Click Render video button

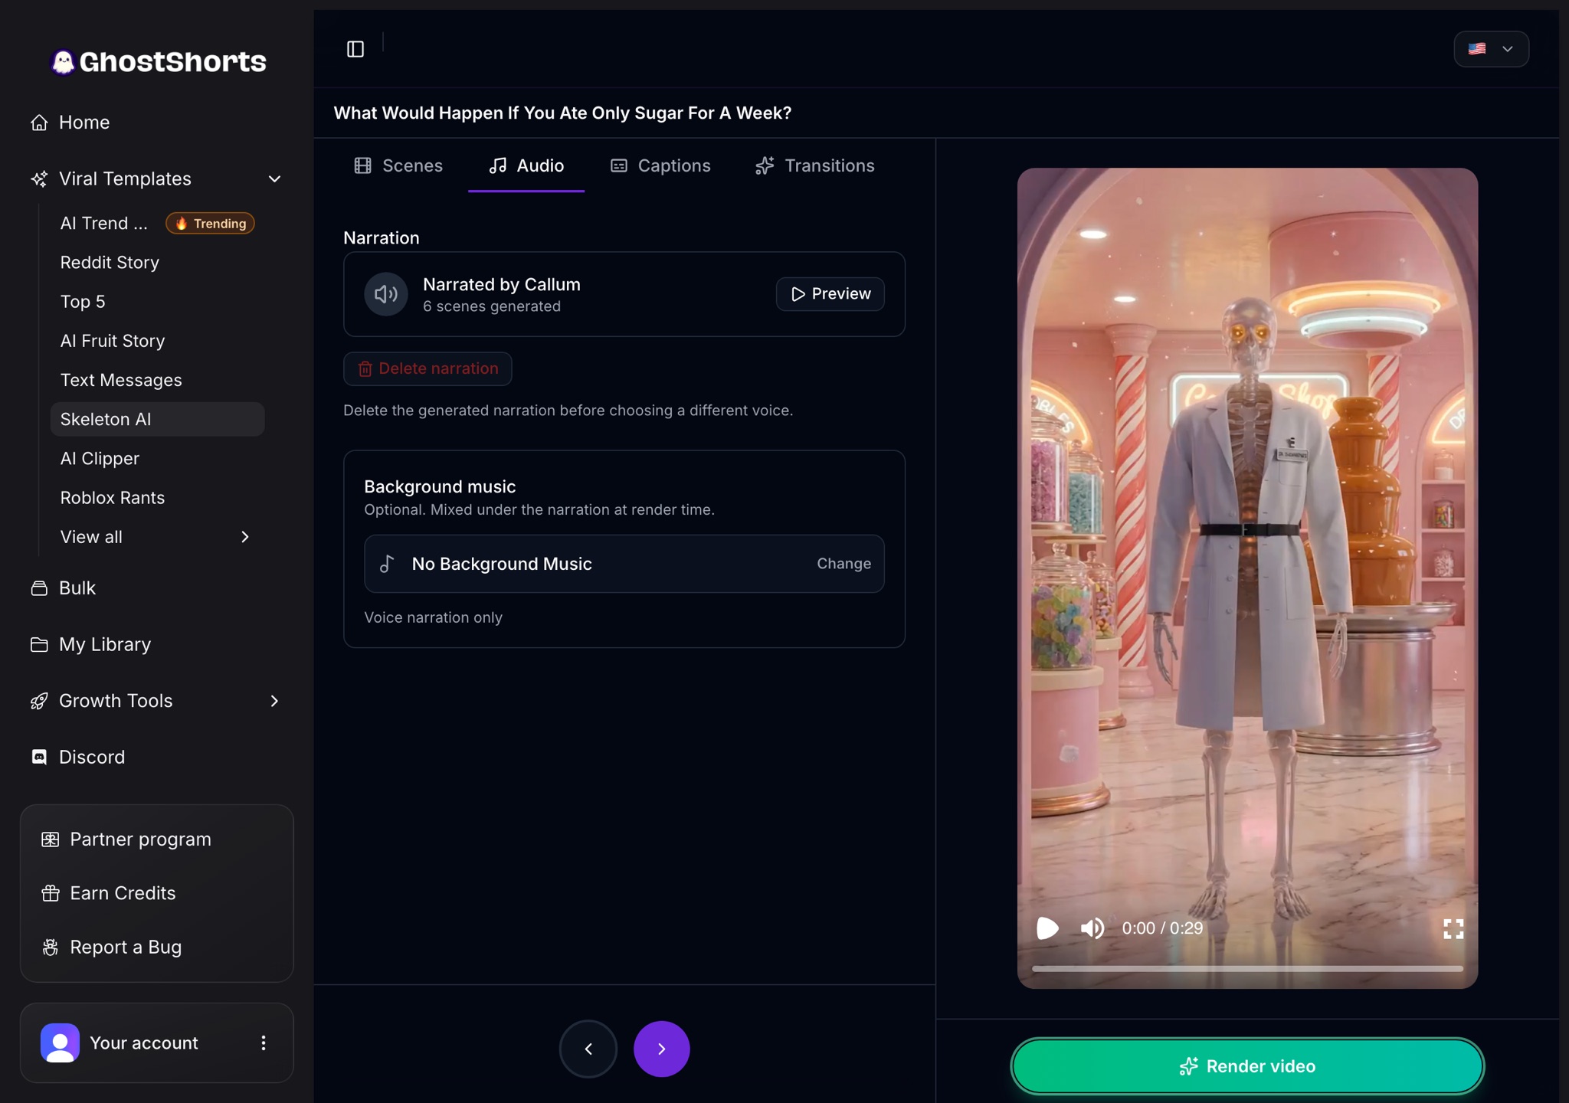(1247, 1066)
